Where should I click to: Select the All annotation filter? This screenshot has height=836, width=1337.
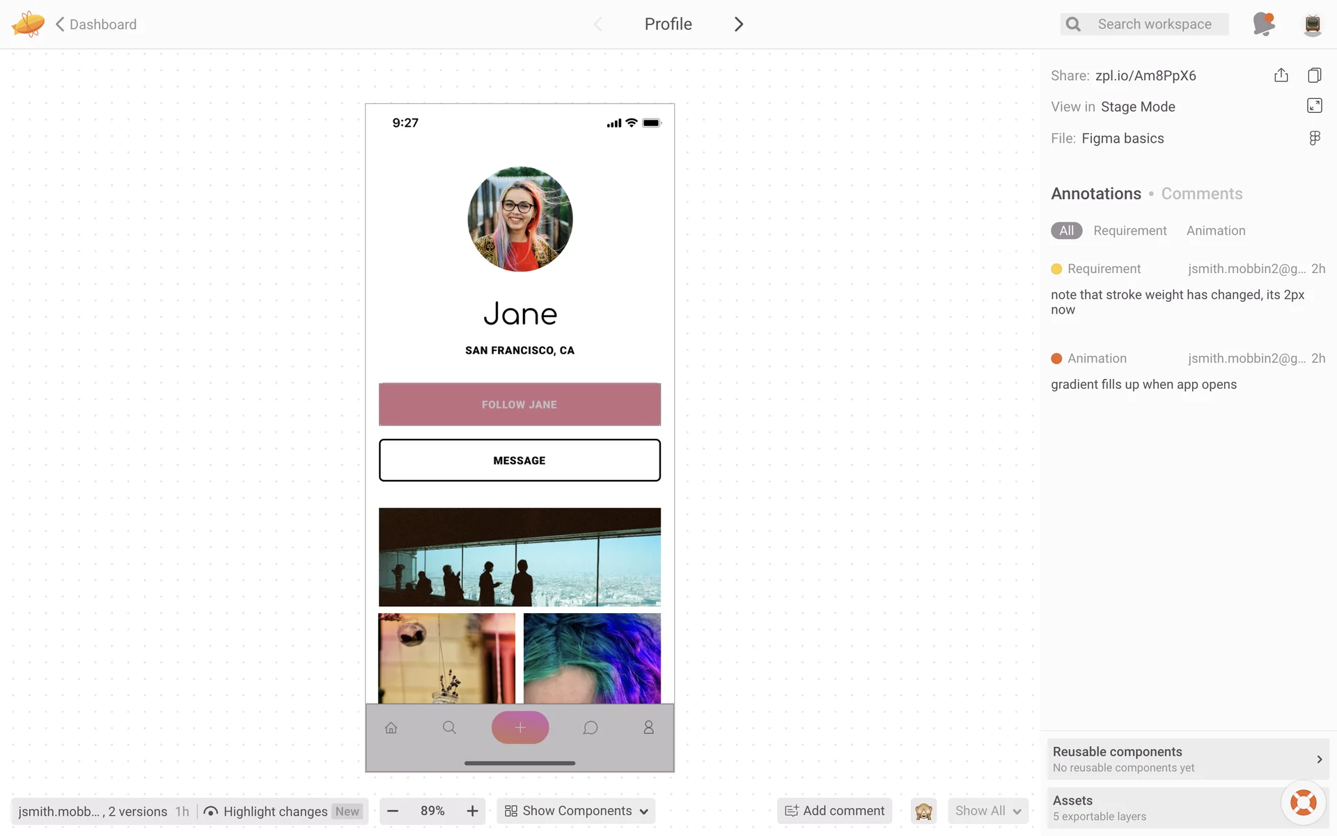click(1066, 231)
